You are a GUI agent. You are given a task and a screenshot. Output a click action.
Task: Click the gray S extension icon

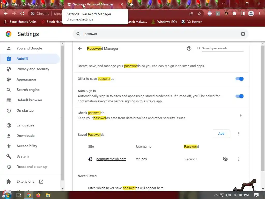[x=218, y=14]
